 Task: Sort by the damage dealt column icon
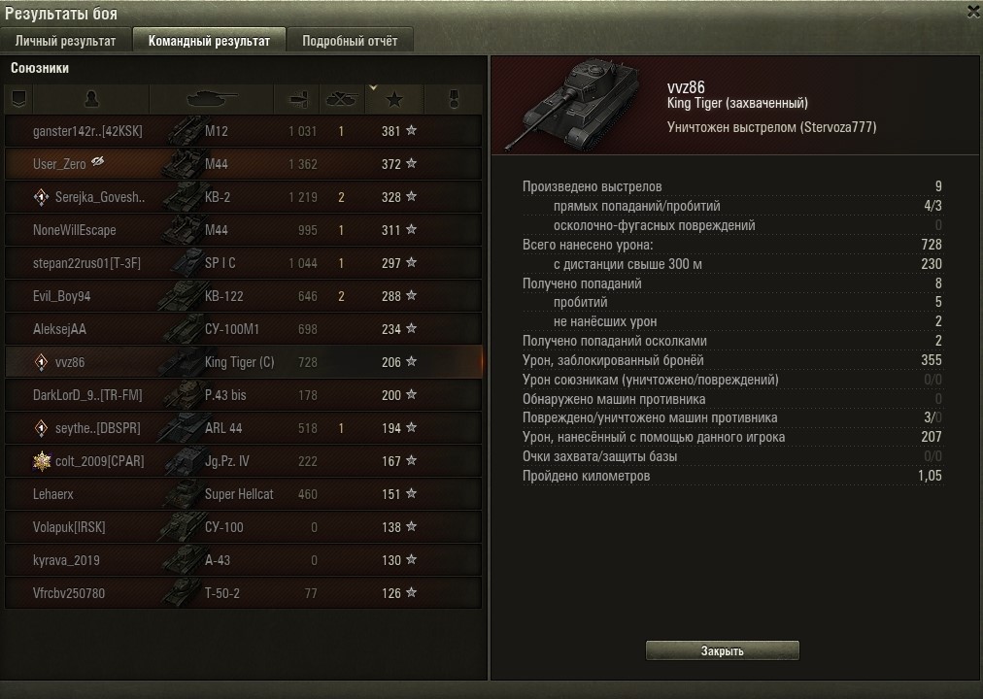pos(297,99)
